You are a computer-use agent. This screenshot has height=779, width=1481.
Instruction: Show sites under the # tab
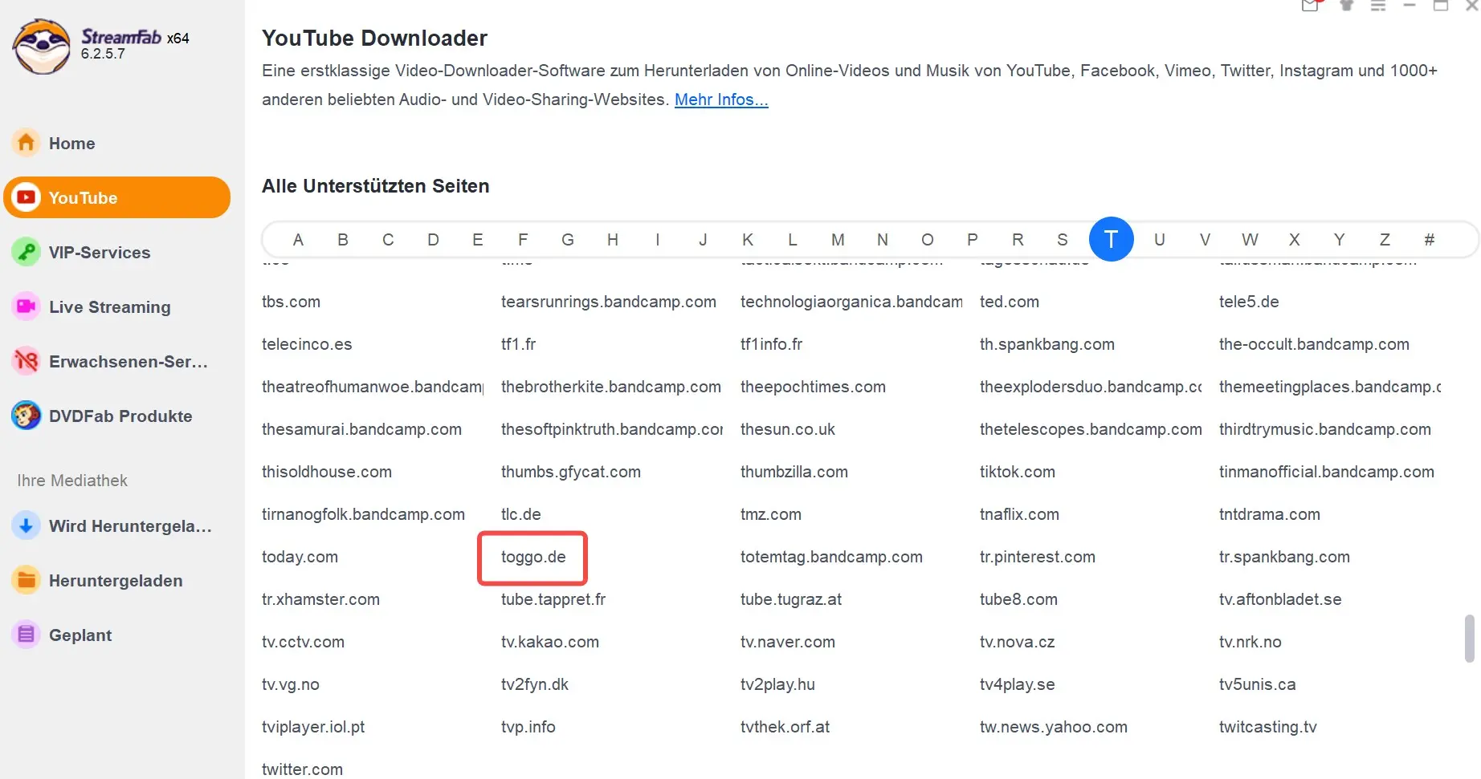coord(1430,239)
